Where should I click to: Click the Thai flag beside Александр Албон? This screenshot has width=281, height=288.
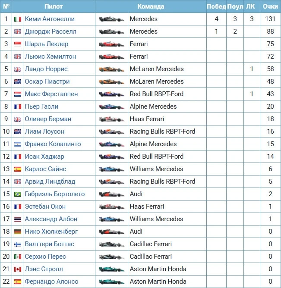click(18, 219)
